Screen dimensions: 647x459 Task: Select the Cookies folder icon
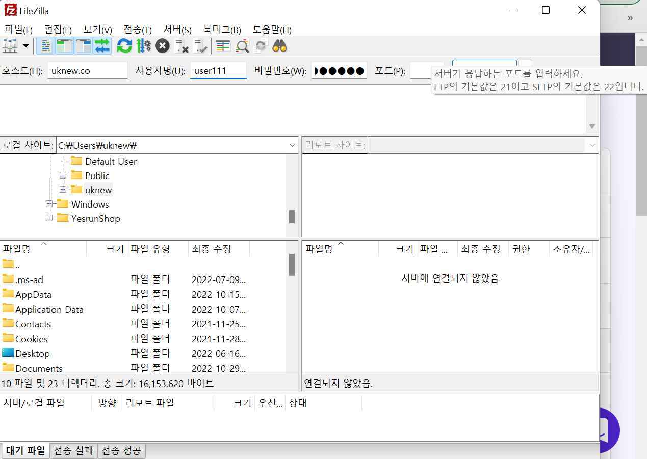[8, 338]
